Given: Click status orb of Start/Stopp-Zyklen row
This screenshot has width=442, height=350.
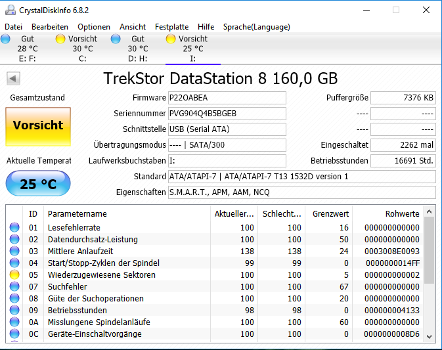Looking at the screenshot, I should point(14,263).
